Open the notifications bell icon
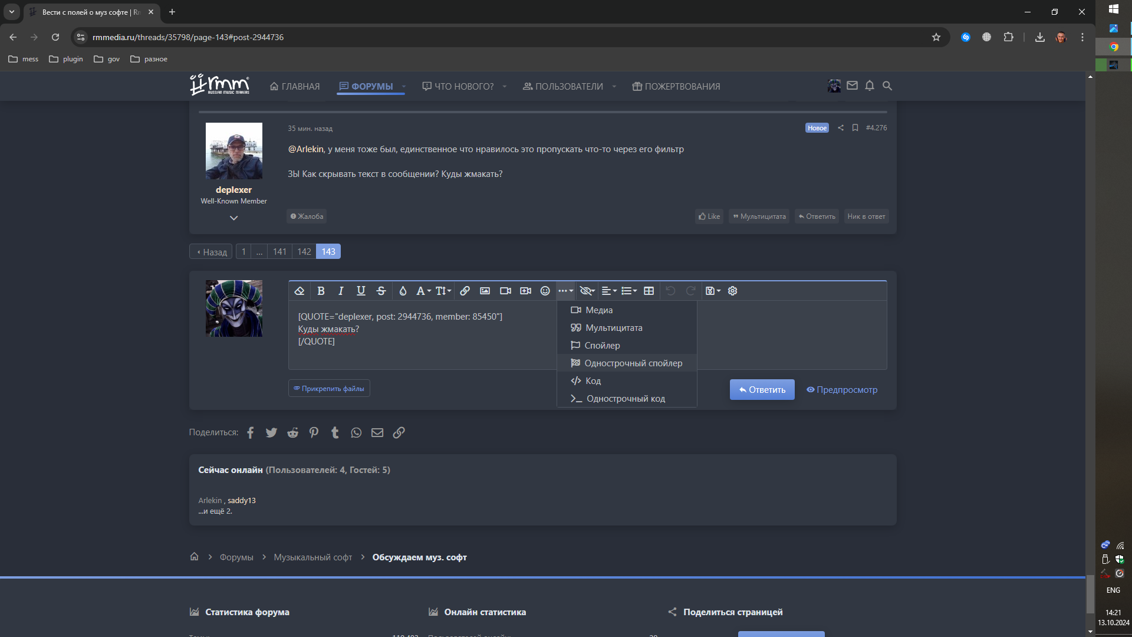 tap(869, 86)
